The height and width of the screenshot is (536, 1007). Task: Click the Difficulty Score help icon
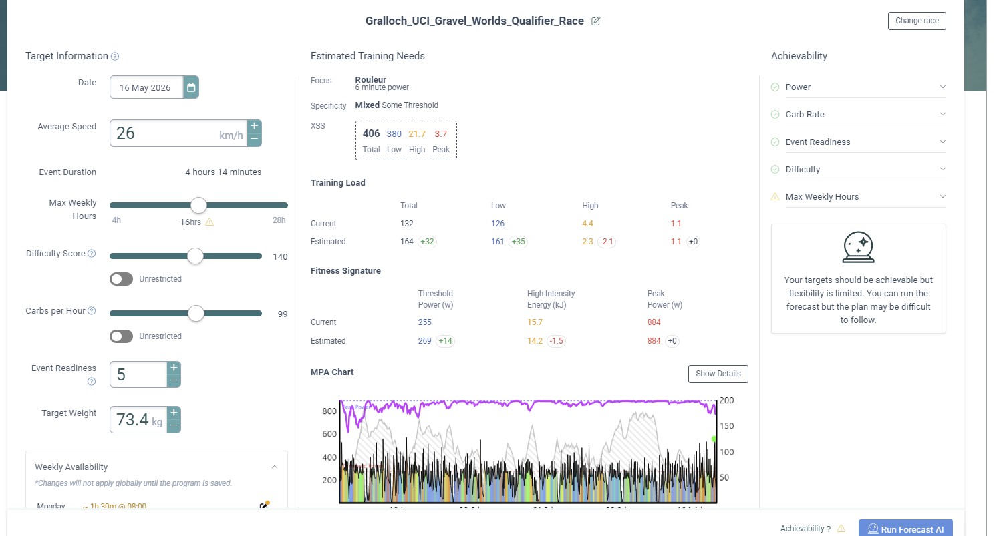(92, 254)
